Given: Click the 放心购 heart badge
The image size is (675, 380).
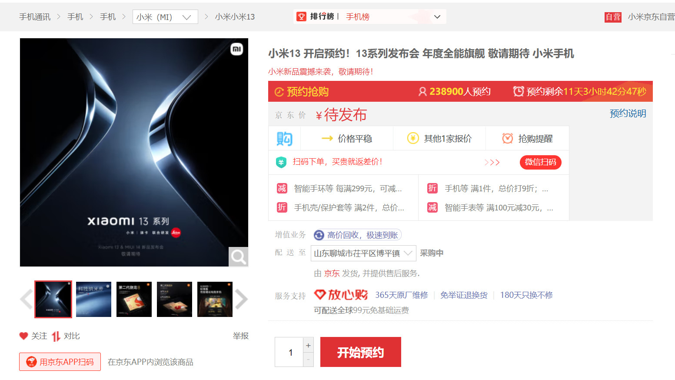Looking at the screenshot, I should pyautogui.click(x=319, y=294).
